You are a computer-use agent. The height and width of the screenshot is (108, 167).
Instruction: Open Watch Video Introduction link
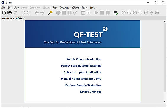tap(84, 59)
